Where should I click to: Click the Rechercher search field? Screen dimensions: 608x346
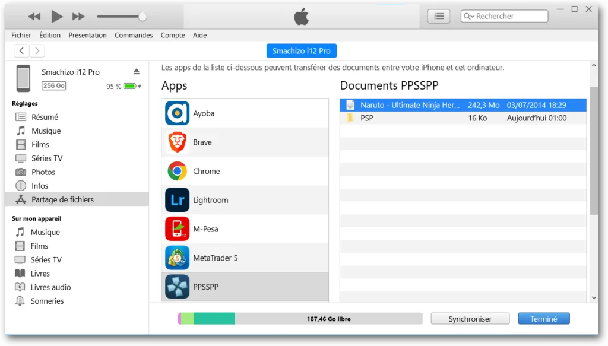tap(504, 16)
